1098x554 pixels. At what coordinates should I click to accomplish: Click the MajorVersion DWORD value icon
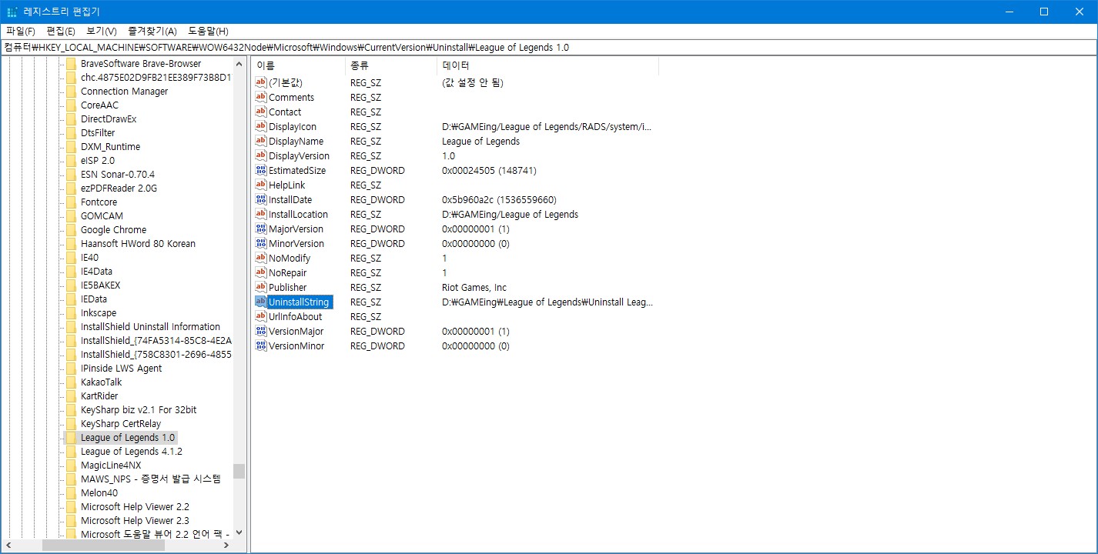pyautogui.click(x=261, y=229)
